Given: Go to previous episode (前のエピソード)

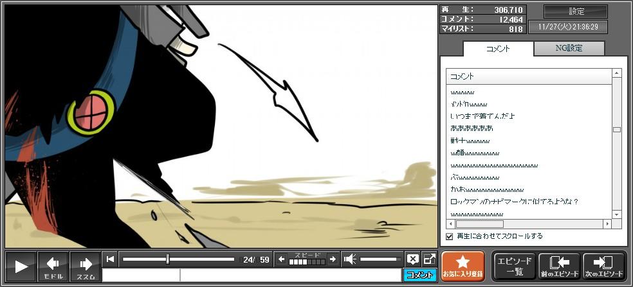Looking at the screenshot, I should click(x=558, y=266).
